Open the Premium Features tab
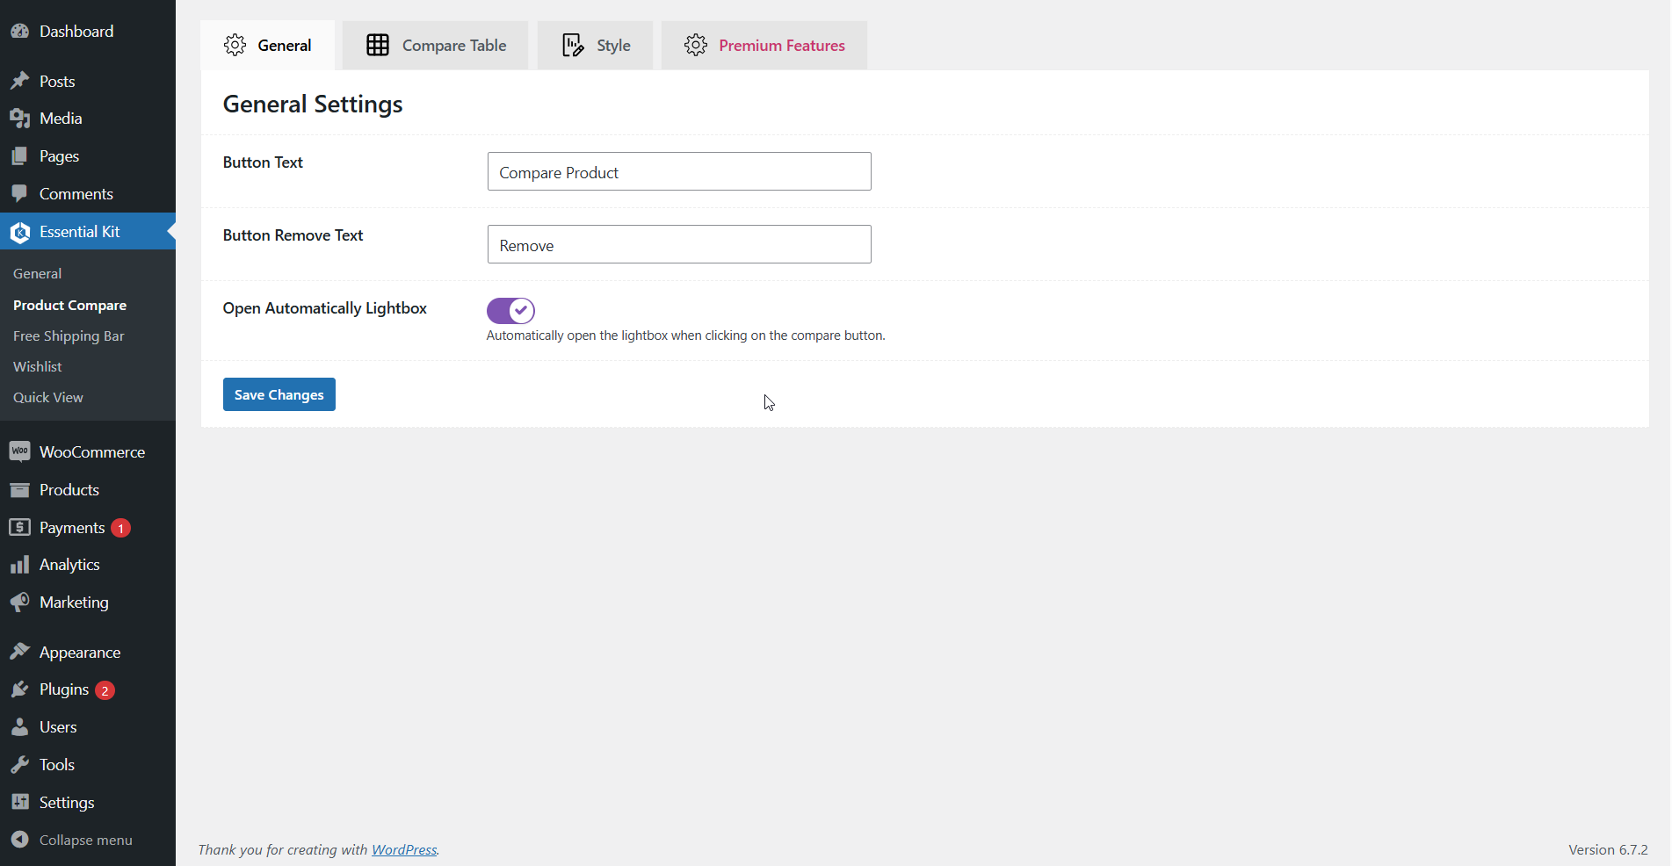 tap(764, 46)
